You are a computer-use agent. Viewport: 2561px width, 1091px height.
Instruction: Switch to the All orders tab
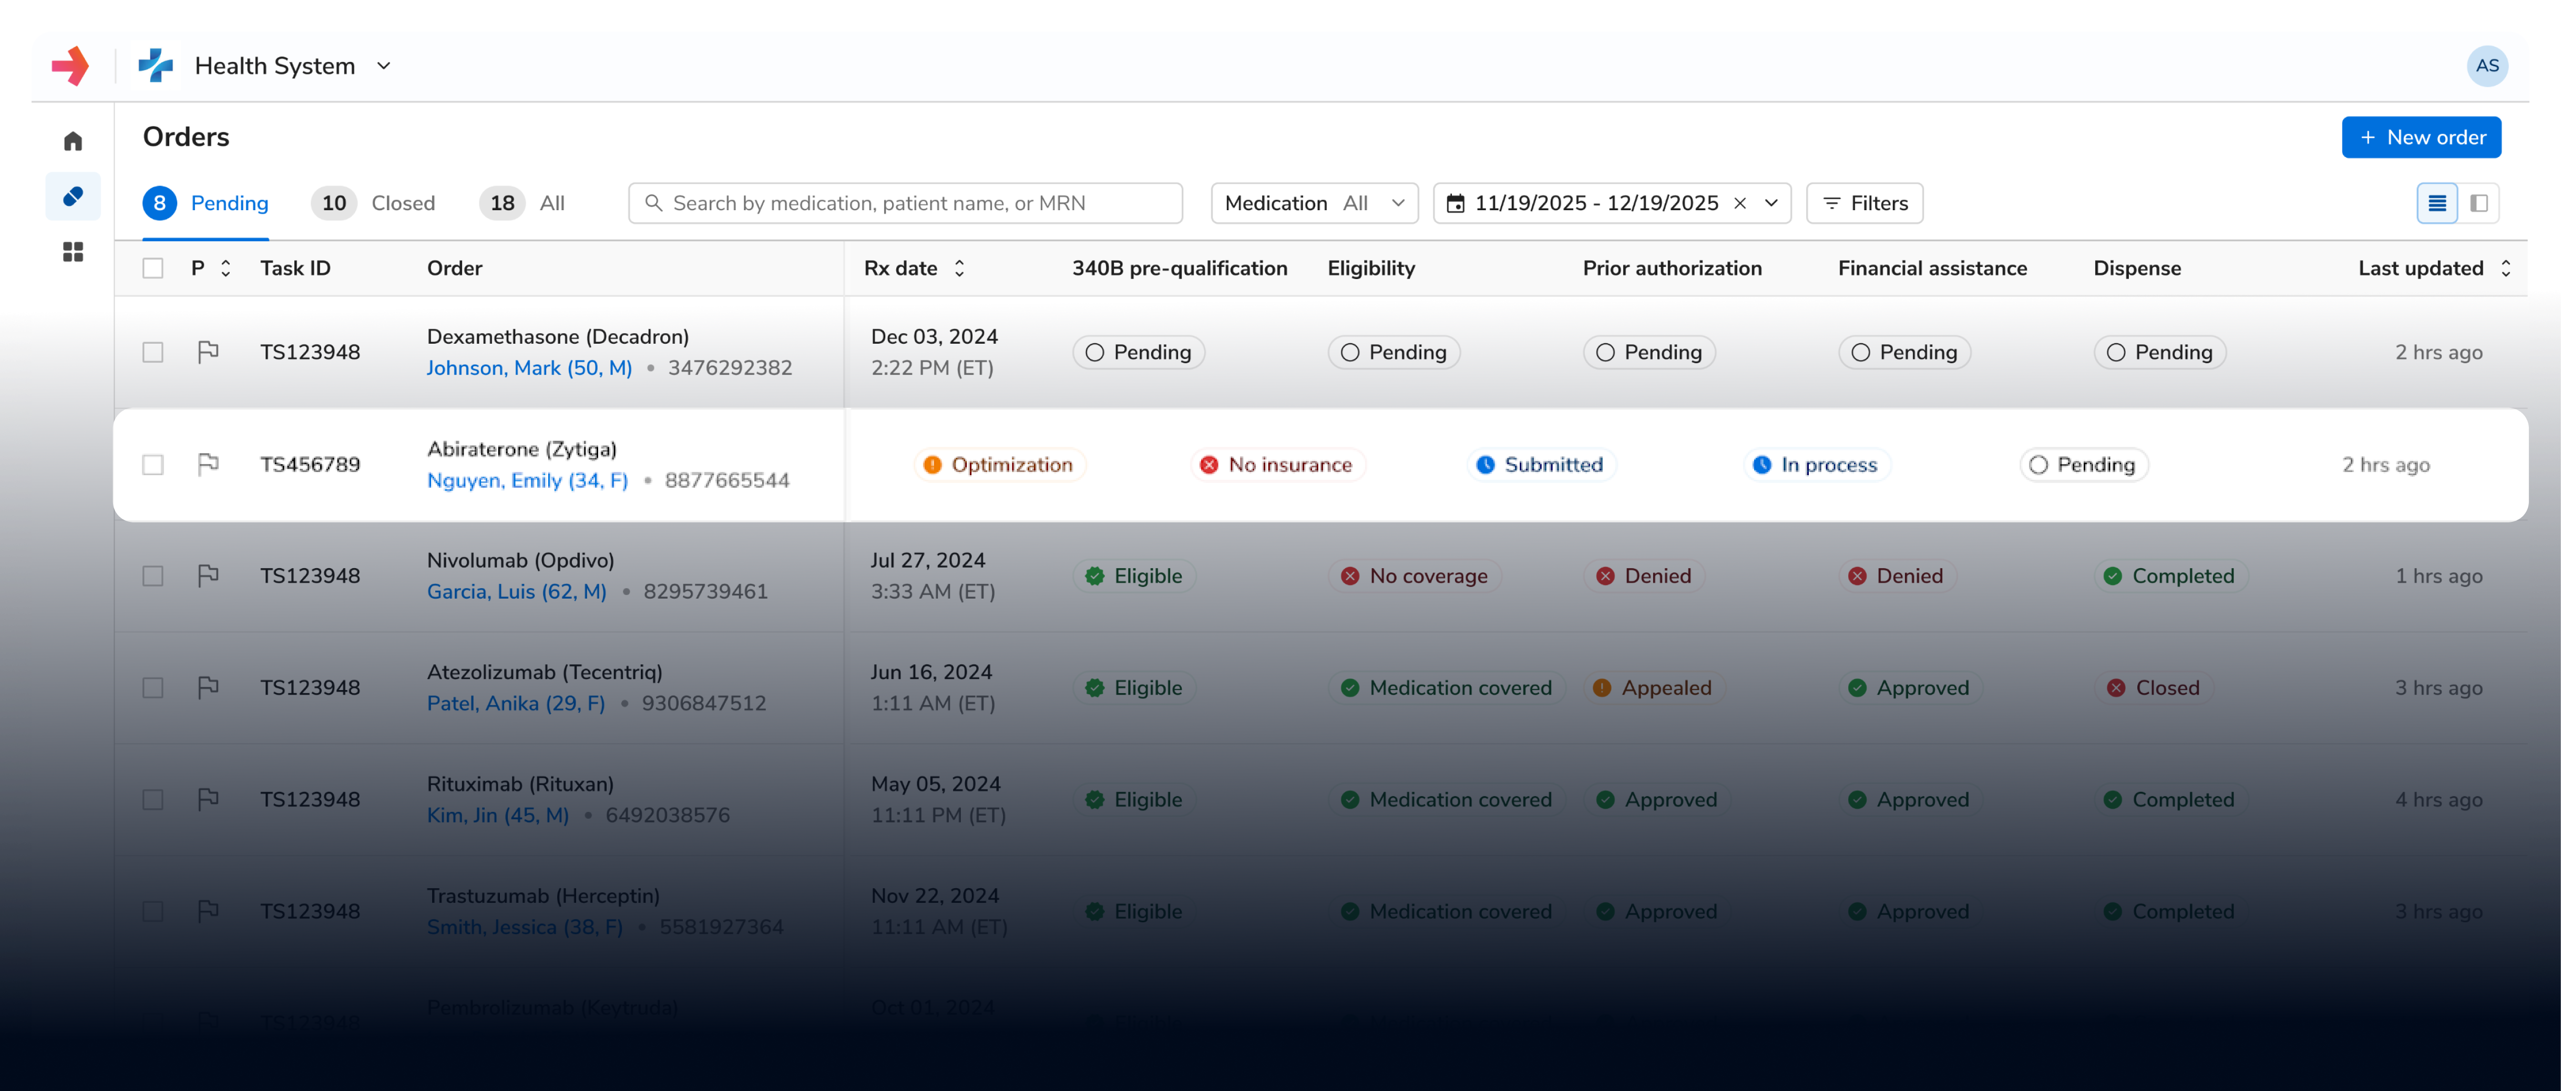tap(551, 203)
